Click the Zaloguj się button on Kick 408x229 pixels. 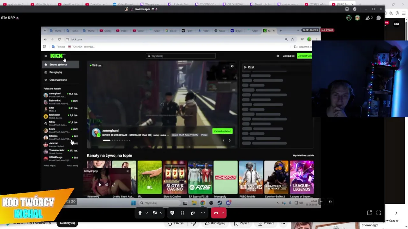(x=288, y=56)
